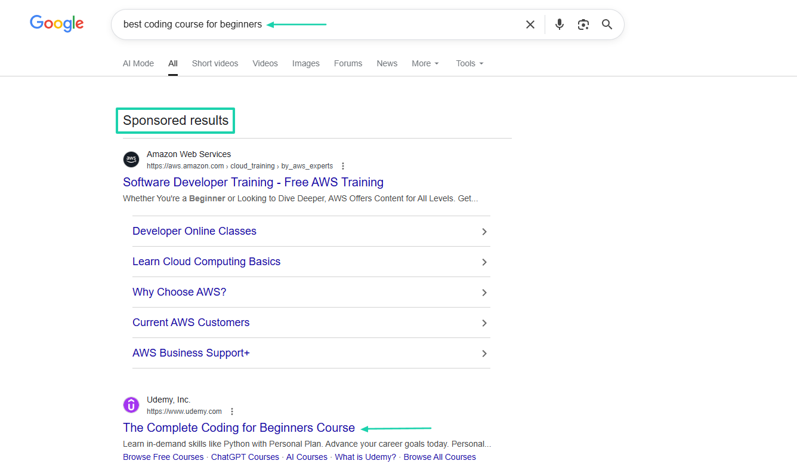Open the Current AWS Customers sitelink
797x476 pixels.
(x=191, y=323)
